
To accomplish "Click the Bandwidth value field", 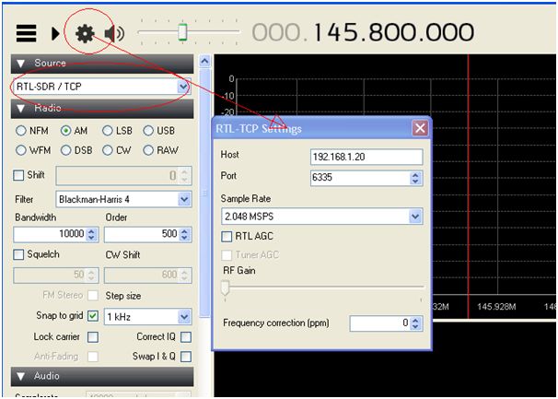I will (50, 234).
